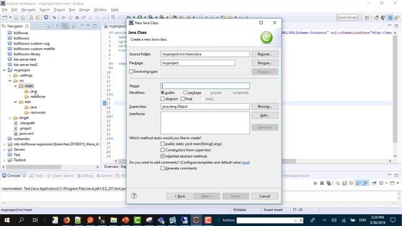402x226 pixels.
Task: Toggle Link with Editor in Navigator toolbar
Action: click(x=65, y=26)
